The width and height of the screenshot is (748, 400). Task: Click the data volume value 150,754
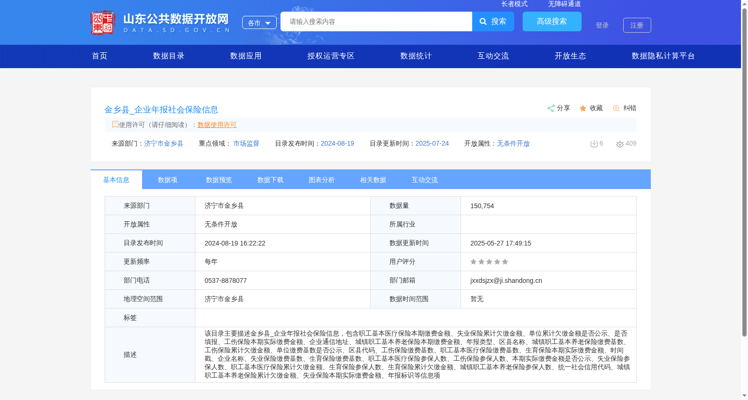pyautogui.click(x=482, y=206)
